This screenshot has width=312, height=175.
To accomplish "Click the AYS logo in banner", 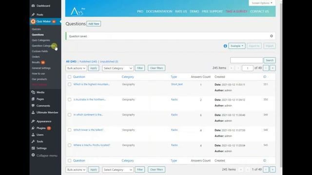I will 78,11.
